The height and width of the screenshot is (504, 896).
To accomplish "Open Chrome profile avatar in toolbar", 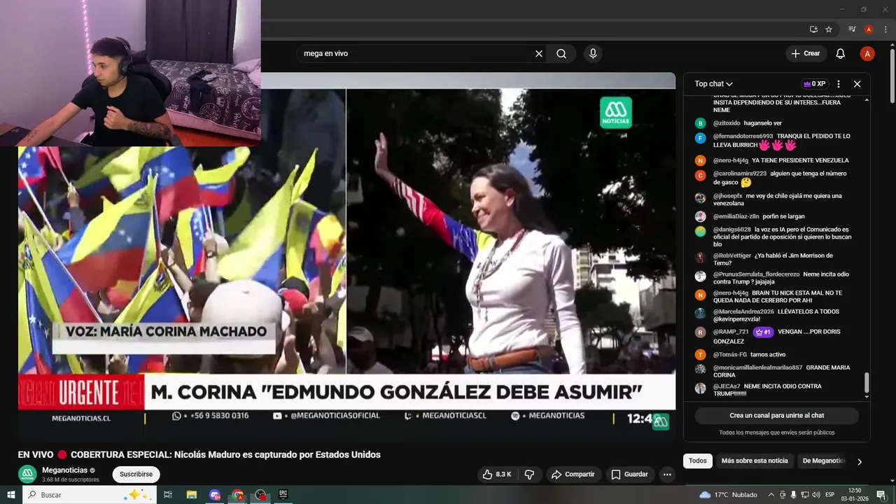I will pos(869,29).
